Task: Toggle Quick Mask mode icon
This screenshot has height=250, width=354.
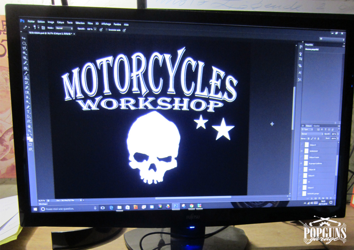Action: [x=30, y=144]
